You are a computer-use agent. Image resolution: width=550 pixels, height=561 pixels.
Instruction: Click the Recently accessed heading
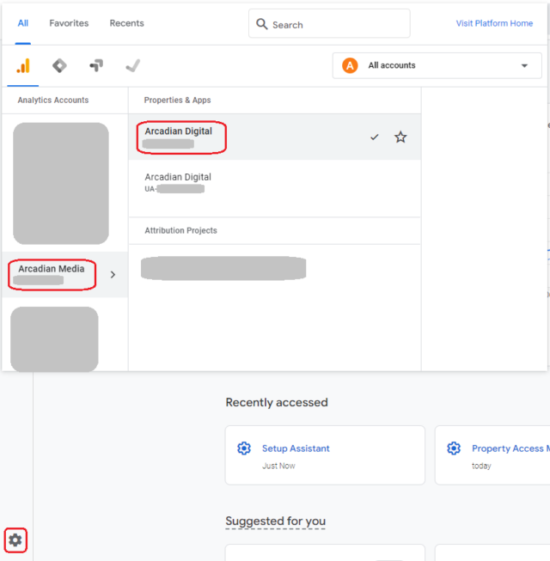tap(277, 403)
